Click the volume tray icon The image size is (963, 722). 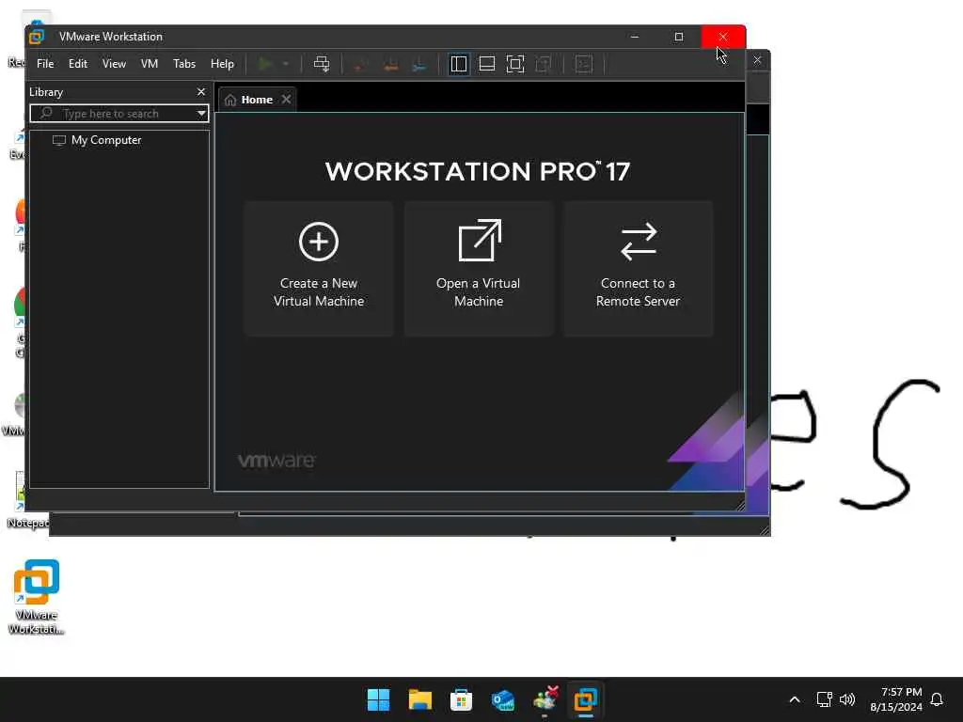coord(847,699)
